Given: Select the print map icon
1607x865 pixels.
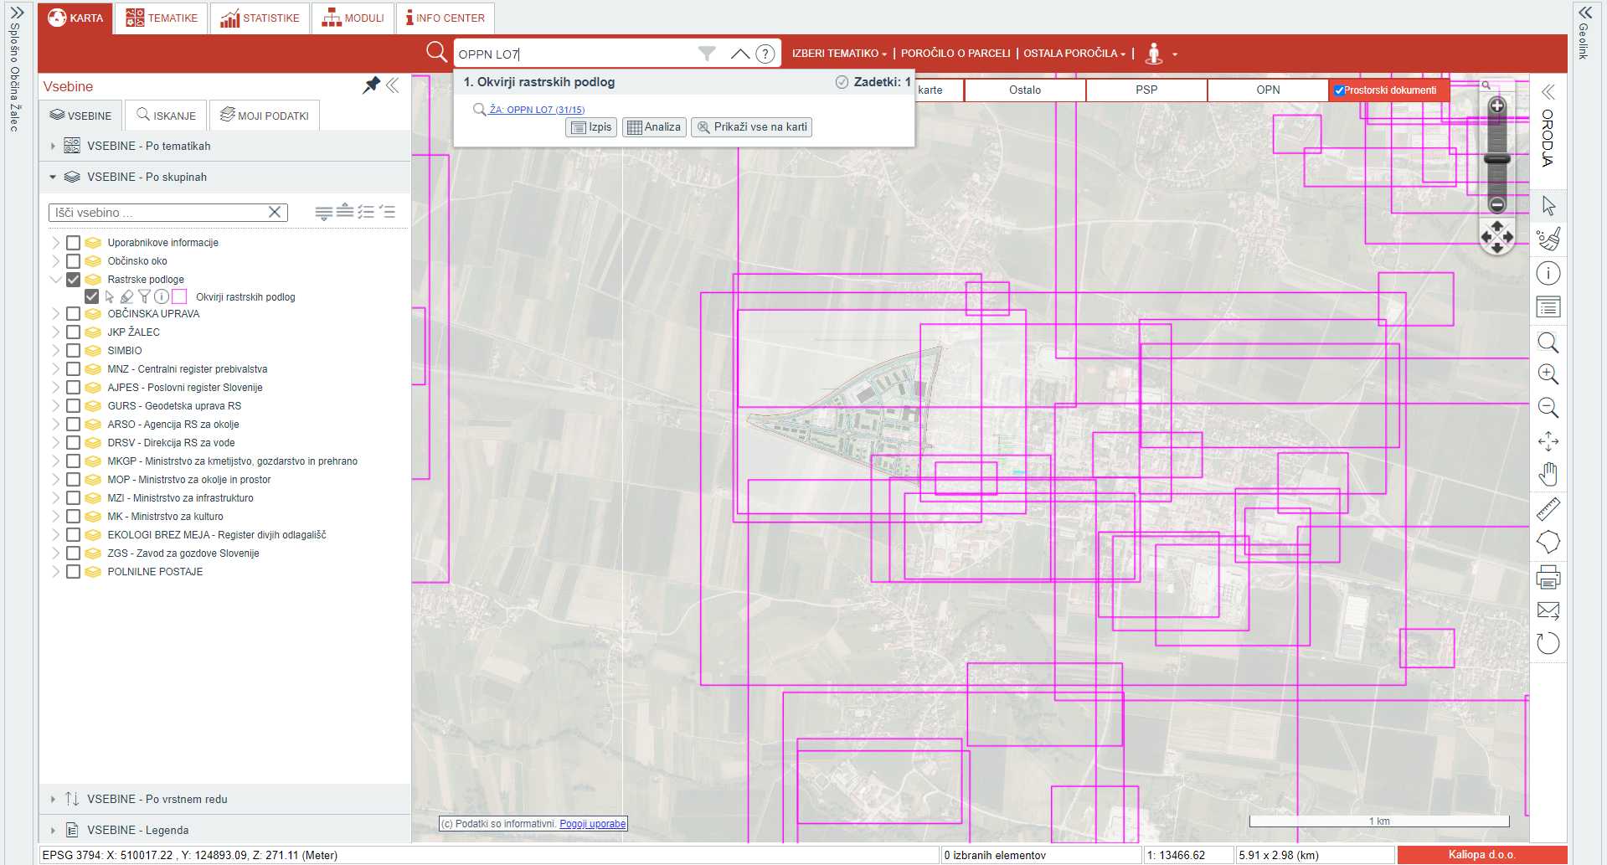Looking at the screenshot, I should (x=1548, y=577).
